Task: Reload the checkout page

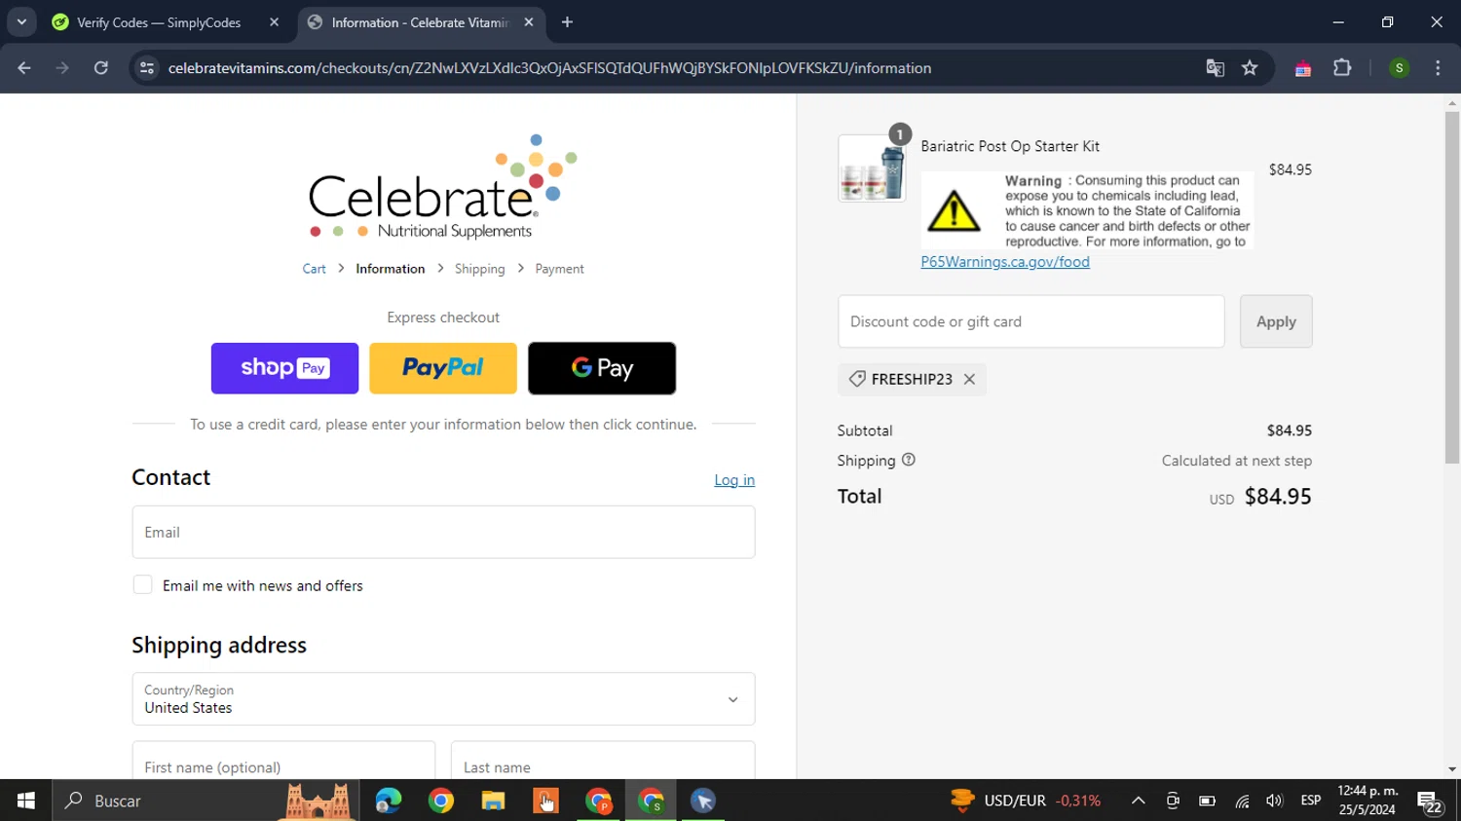Action: [x=100, y=68]
